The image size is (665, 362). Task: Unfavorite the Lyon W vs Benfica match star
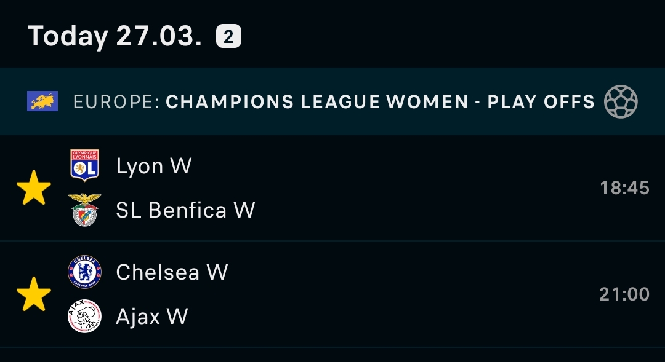click(33, 188)
